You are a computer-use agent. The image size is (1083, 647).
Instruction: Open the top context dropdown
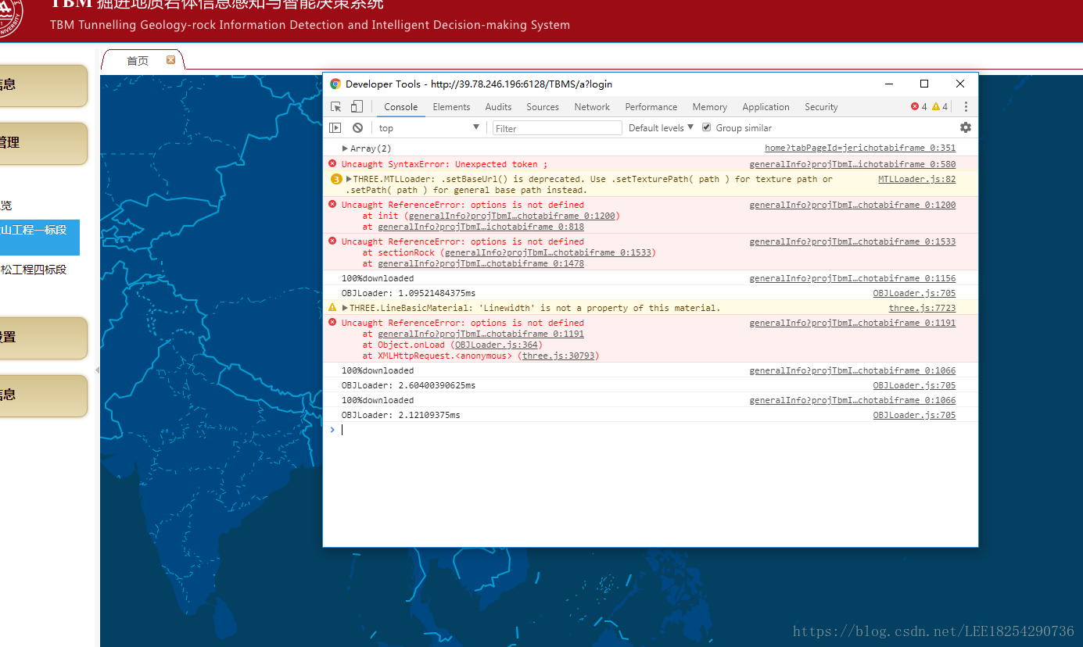point(429,128)
